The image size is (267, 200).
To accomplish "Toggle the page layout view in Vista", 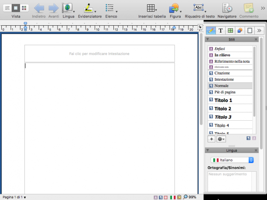I will 16,8.
